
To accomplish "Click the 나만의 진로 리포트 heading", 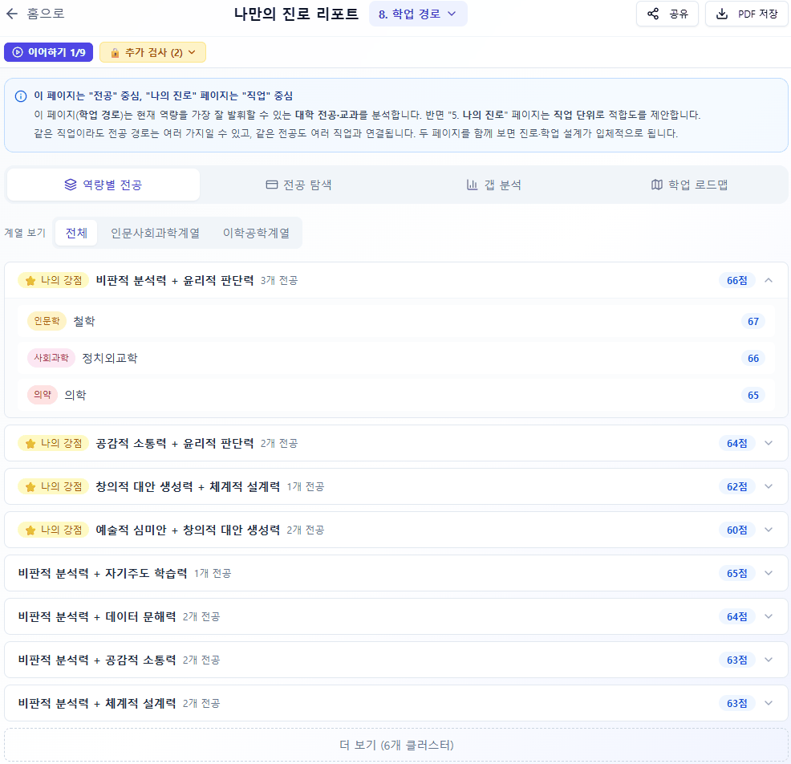I will [x=296, y=14].
